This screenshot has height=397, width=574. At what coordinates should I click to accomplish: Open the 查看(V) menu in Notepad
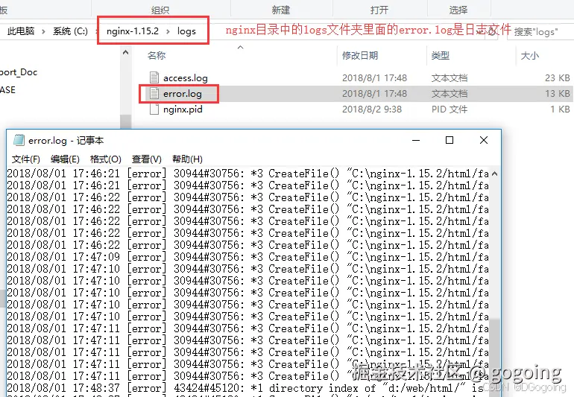click(146, 159)
